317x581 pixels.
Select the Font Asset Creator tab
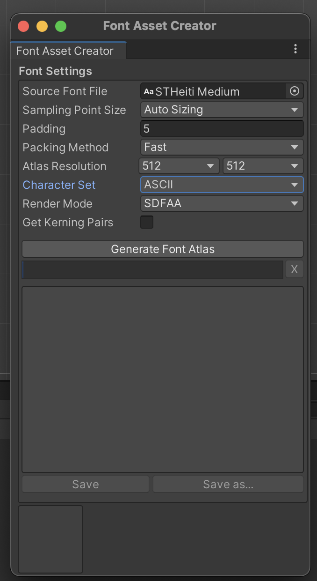coord(65,51)
